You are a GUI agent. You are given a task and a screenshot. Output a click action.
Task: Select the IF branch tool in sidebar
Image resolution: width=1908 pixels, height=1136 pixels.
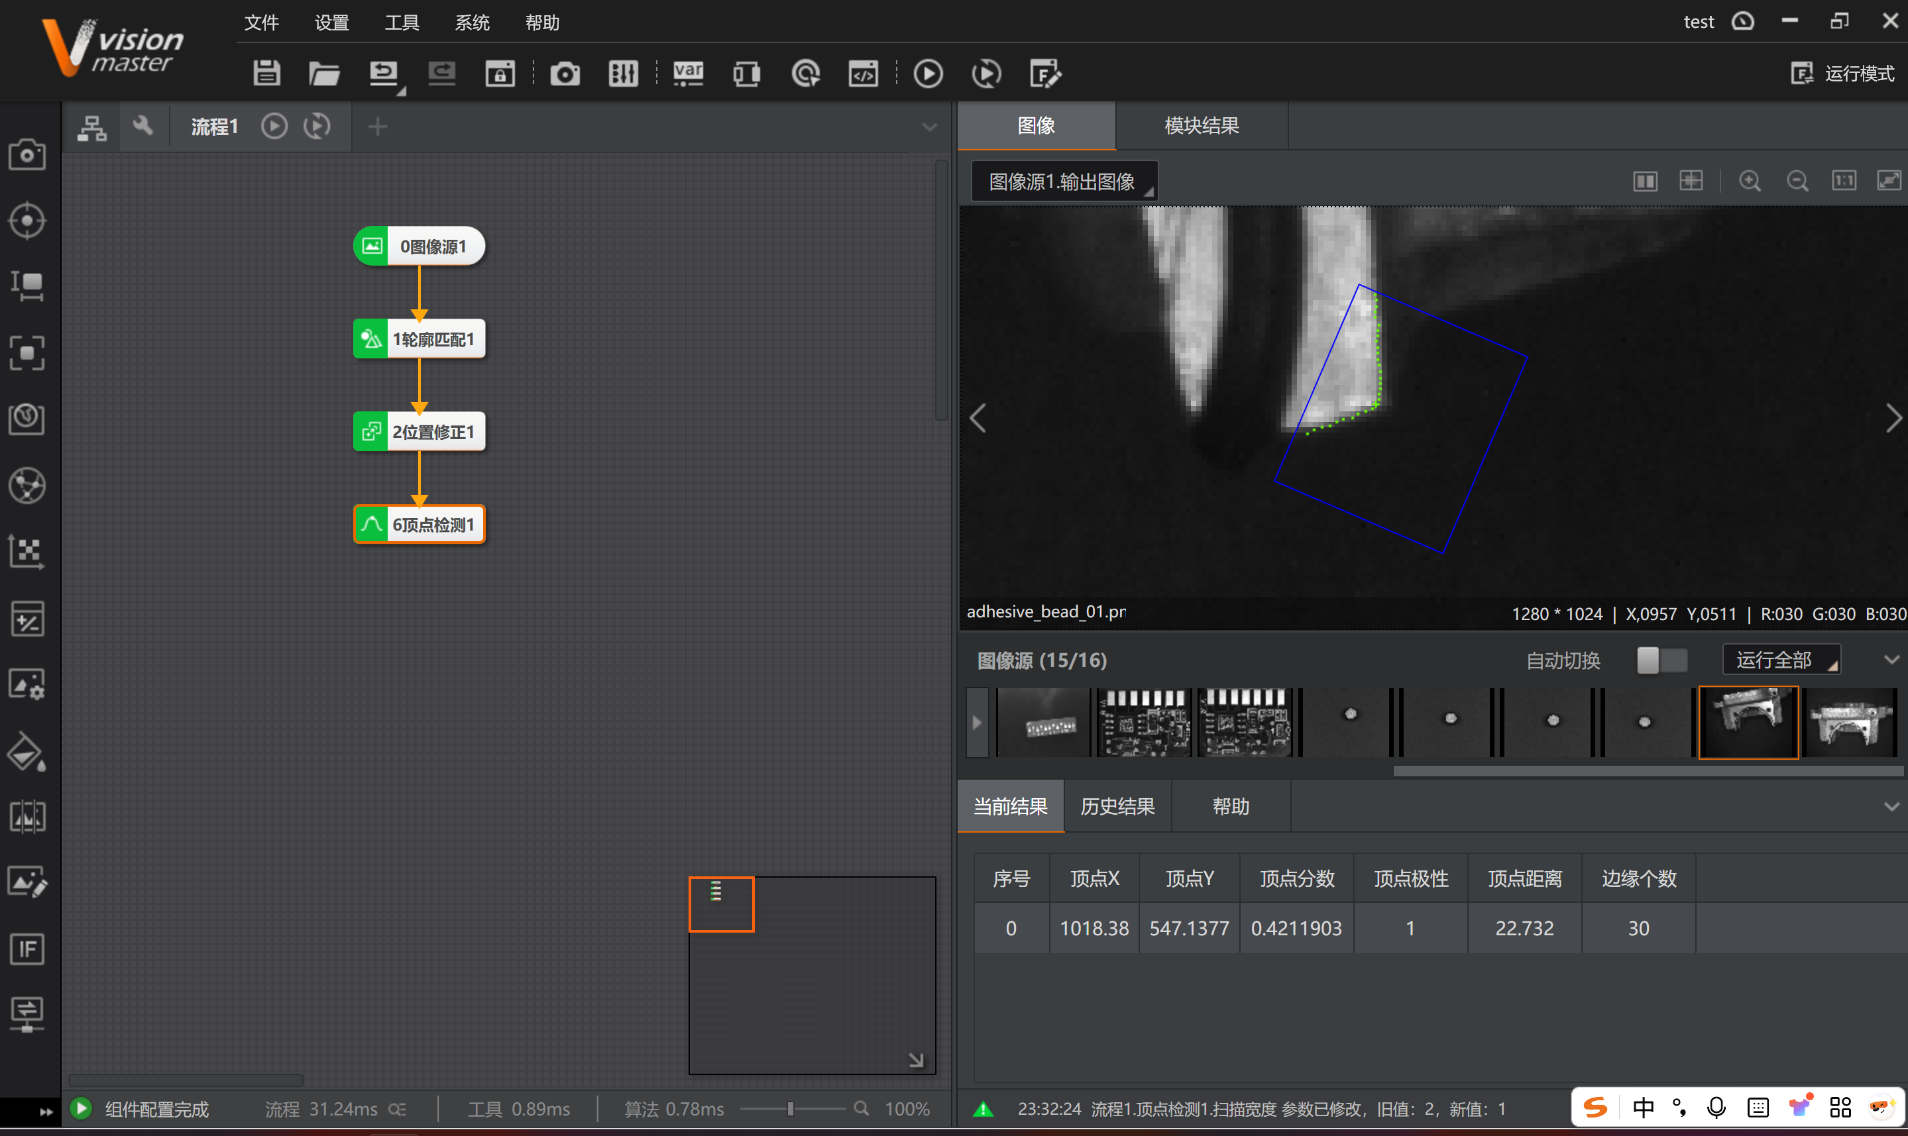coord(28,949)
